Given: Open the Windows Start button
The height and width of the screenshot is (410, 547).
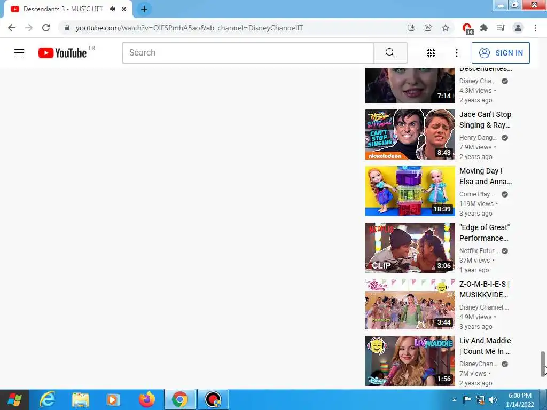Looking at the screenshot, I should coord(14,399).
